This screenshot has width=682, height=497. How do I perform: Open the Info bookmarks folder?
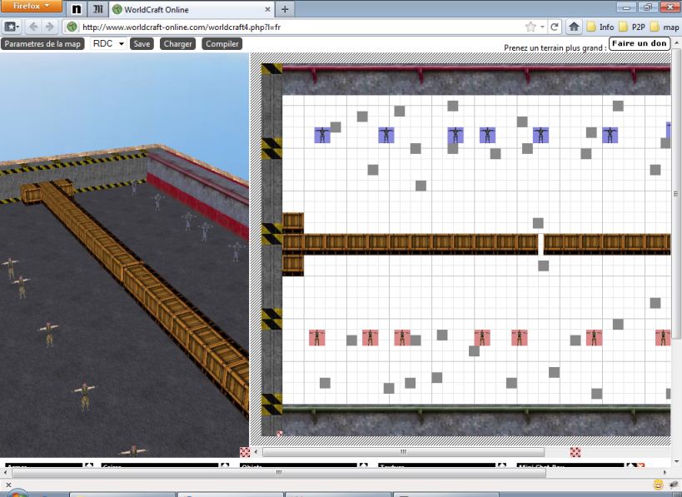pyautogui.click(x=600, y=27)
